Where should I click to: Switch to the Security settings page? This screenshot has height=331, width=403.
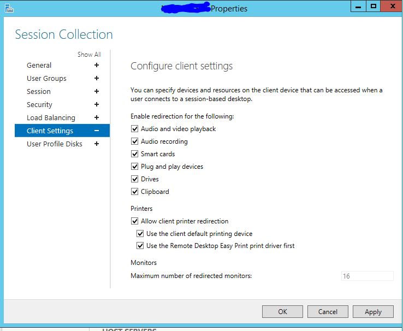point(39,104)
